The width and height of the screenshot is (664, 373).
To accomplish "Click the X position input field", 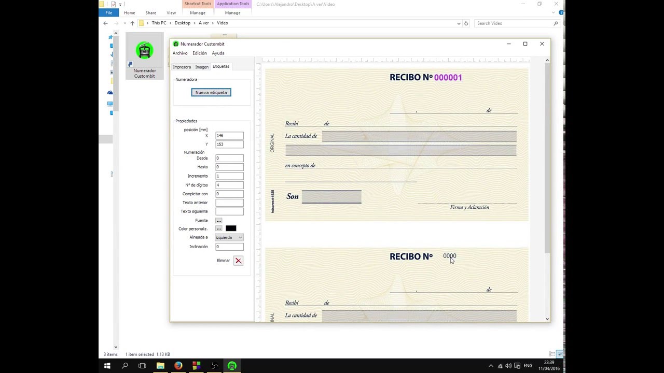I will point(229,136).
